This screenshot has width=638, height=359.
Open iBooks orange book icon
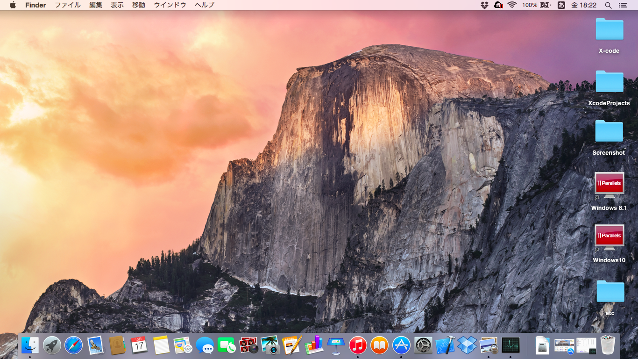(x=379, y=345)
